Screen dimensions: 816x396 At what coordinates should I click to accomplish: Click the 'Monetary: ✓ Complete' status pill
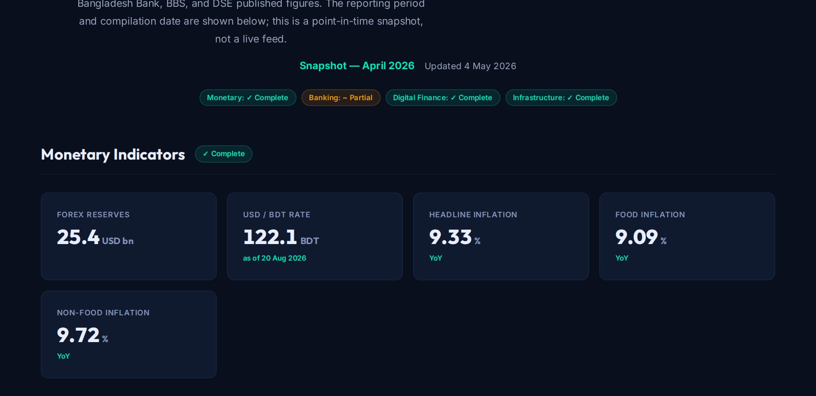(248, 98)
